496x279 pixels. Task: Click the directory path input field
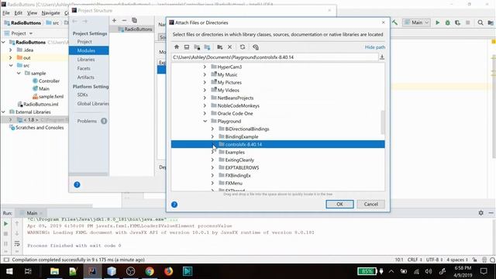coord(274,57)
